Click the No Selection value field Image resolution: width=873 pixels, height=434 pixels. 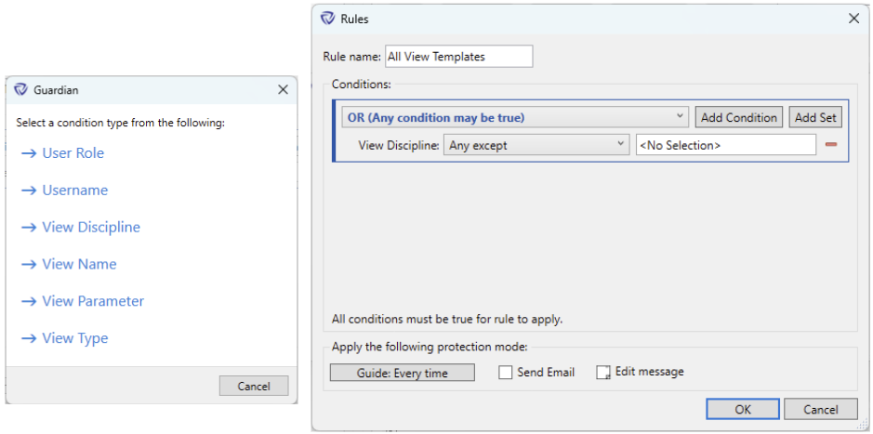coord(726,145)
